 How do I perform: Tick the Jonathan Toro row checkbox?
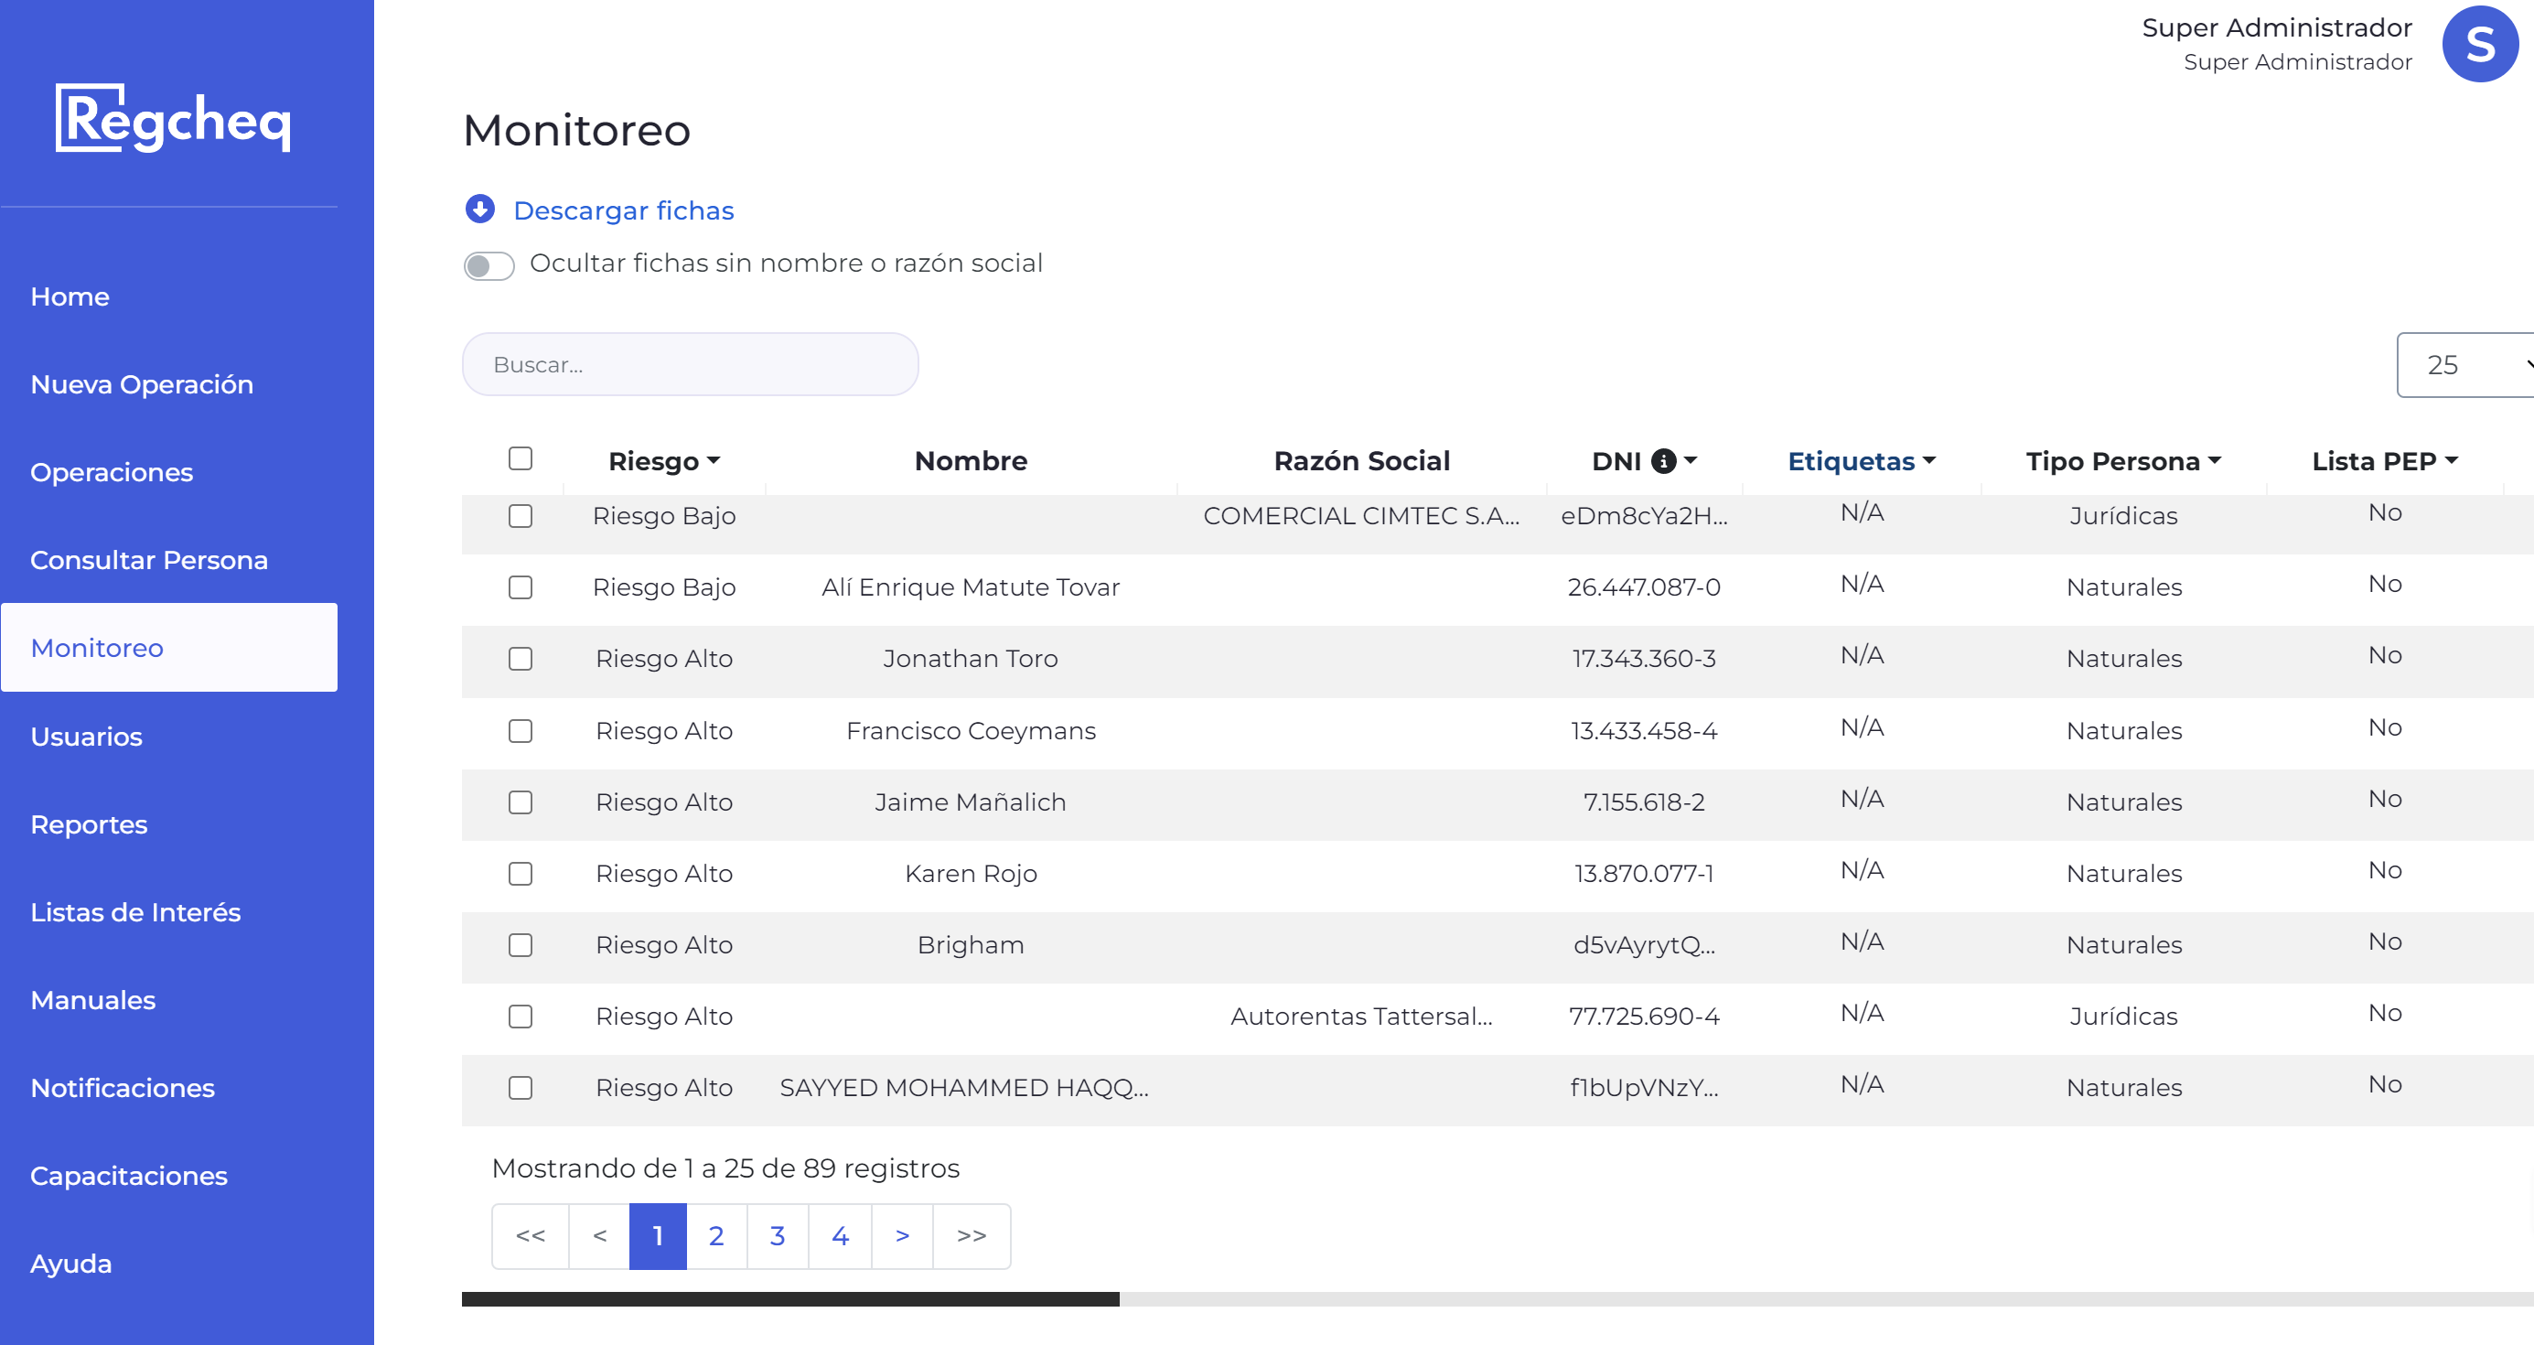click(x=521, y=658)
